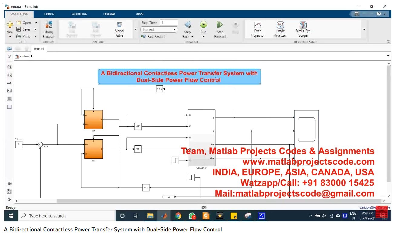Expand the Review Results gallery arrow
The image size is (395, 235).
point(364,29)
